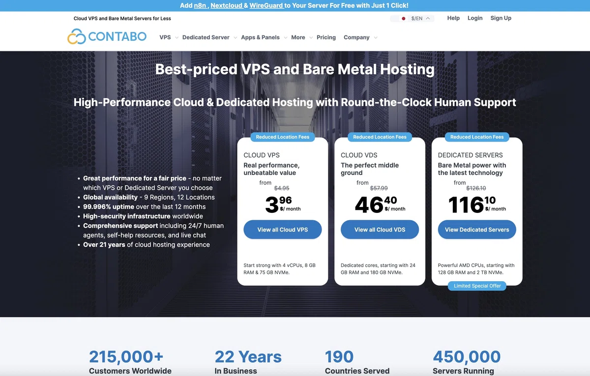590x376 pixels.
Task: Click the '22 Years' in business statistic
Action: [x=248, y=356]
